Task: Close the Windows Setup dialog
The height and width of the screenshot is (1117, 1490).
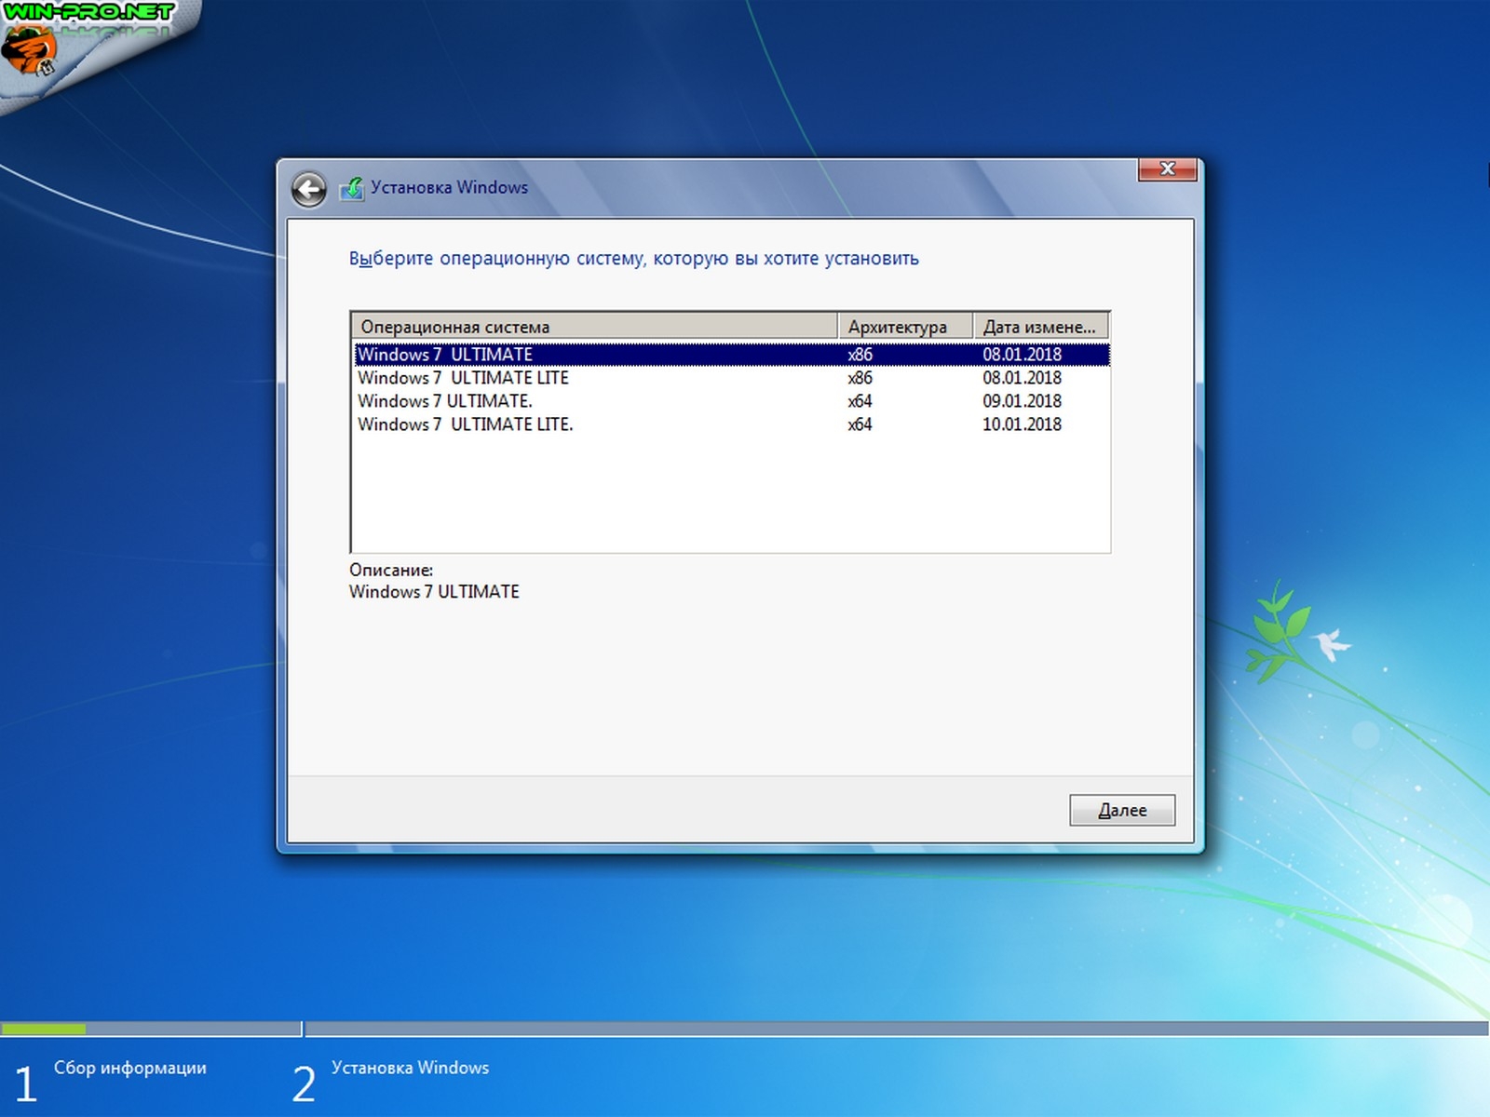Action: (x=1167, y=169)
